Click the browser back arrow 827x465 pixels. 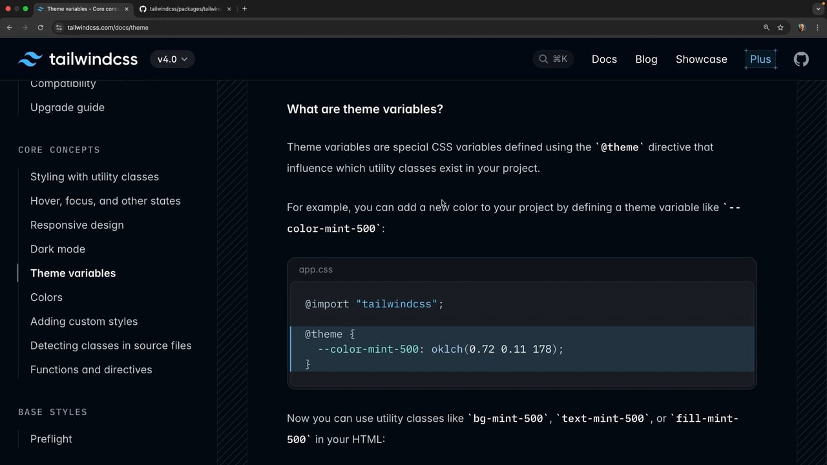click(x=9, y=28)
